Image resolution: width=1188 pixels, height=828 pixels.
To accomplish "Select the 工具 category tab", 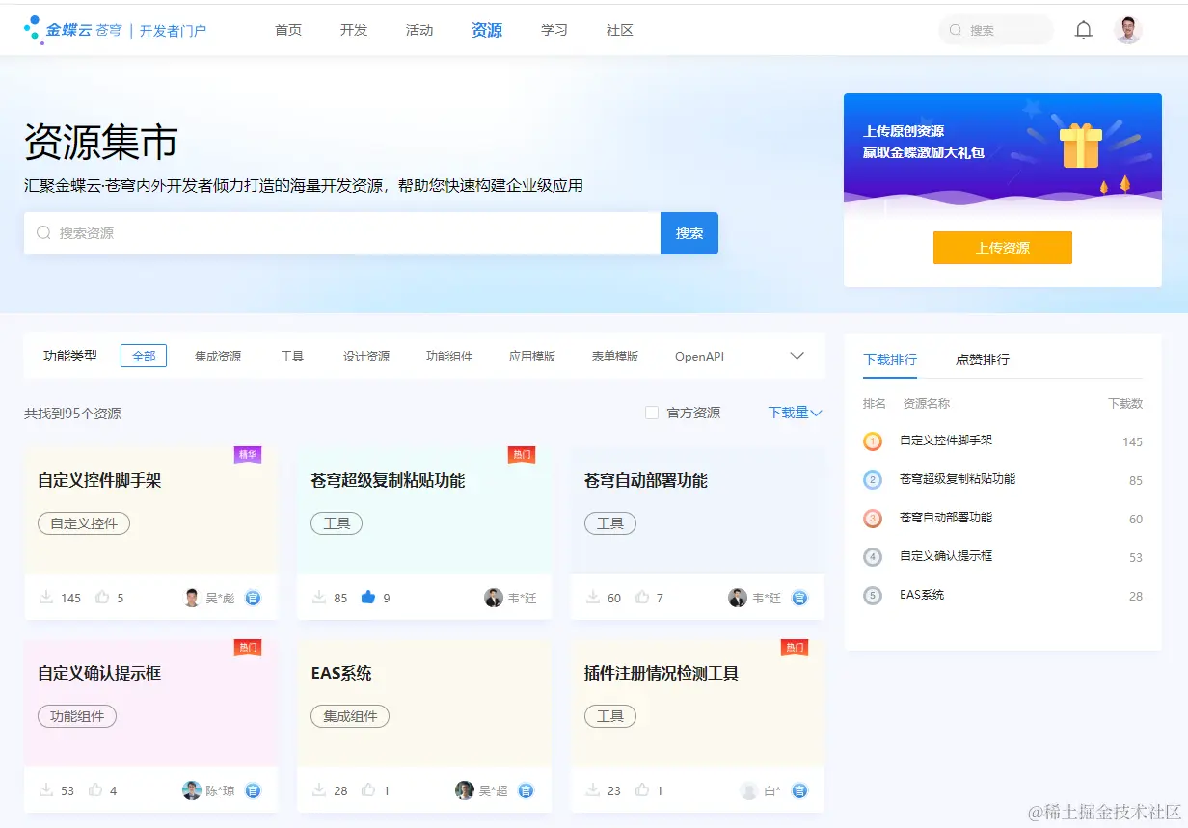I will click(x=292, y=356).
